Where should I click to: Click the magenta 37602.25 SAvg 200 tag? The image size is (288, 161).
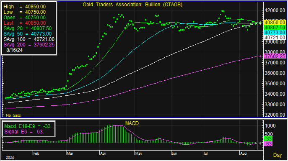(275, 56)
